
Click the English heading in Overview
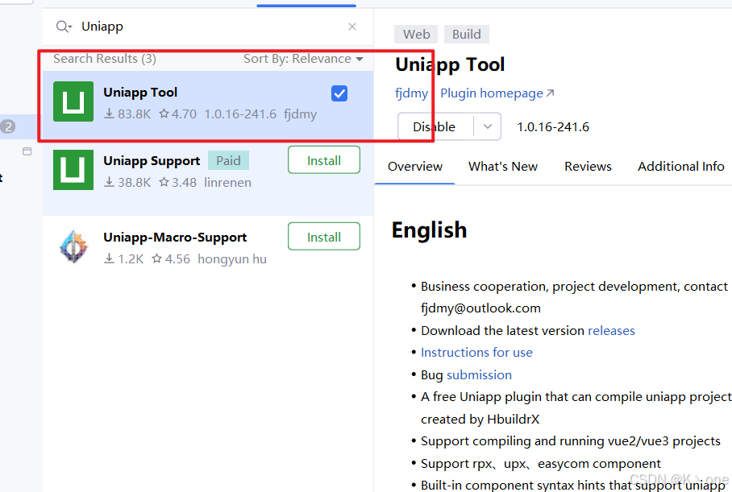(429, 230)
